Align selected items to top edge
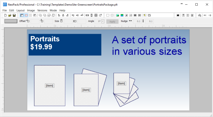 [73, 15]
